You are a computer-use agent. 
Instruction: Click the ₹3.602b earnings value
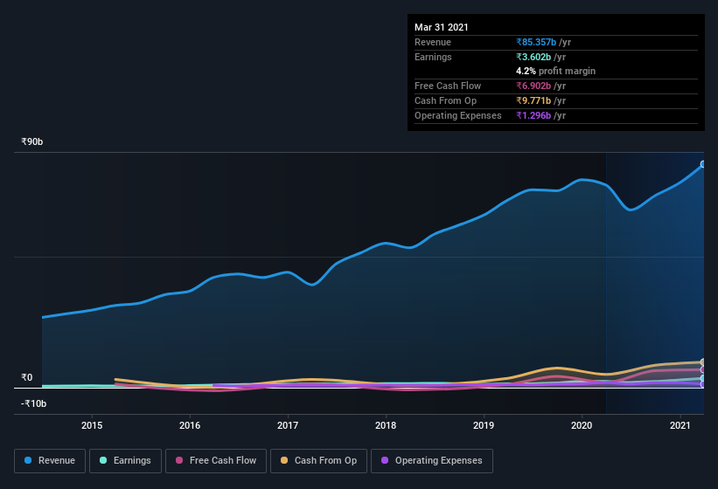point(533,57)
